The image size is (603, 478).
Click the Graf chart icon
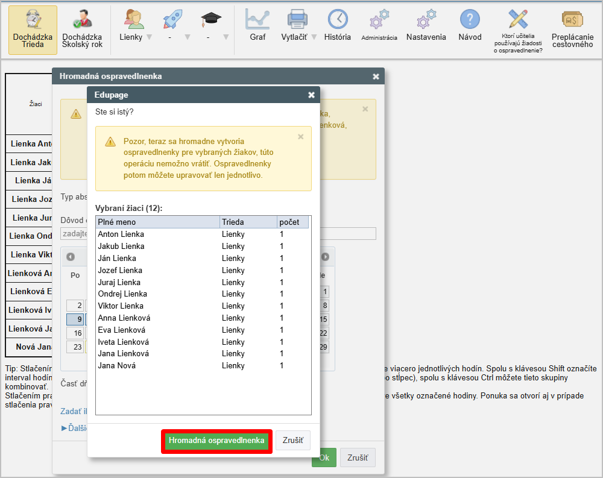[257, 26]
